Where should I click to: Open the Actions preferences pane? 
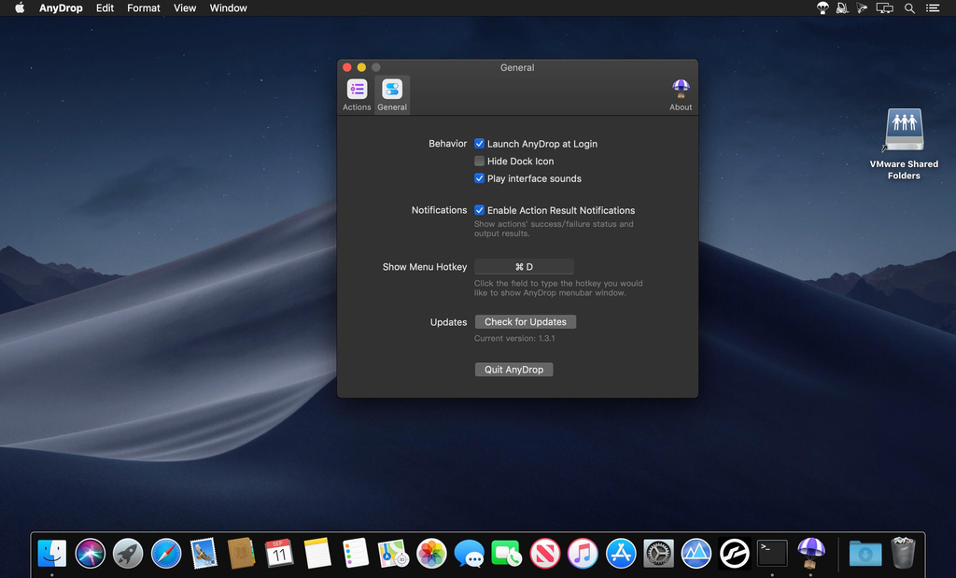357,94
